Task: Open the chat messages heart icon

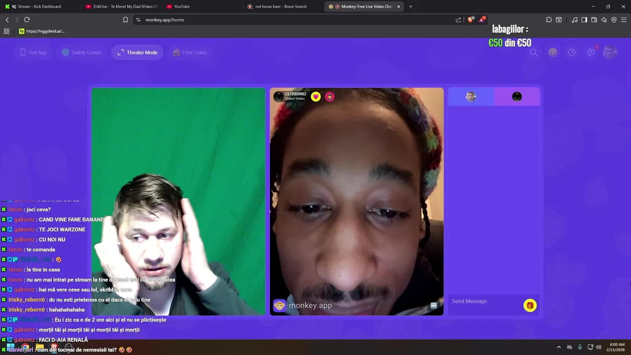Action: click(591, 52)
